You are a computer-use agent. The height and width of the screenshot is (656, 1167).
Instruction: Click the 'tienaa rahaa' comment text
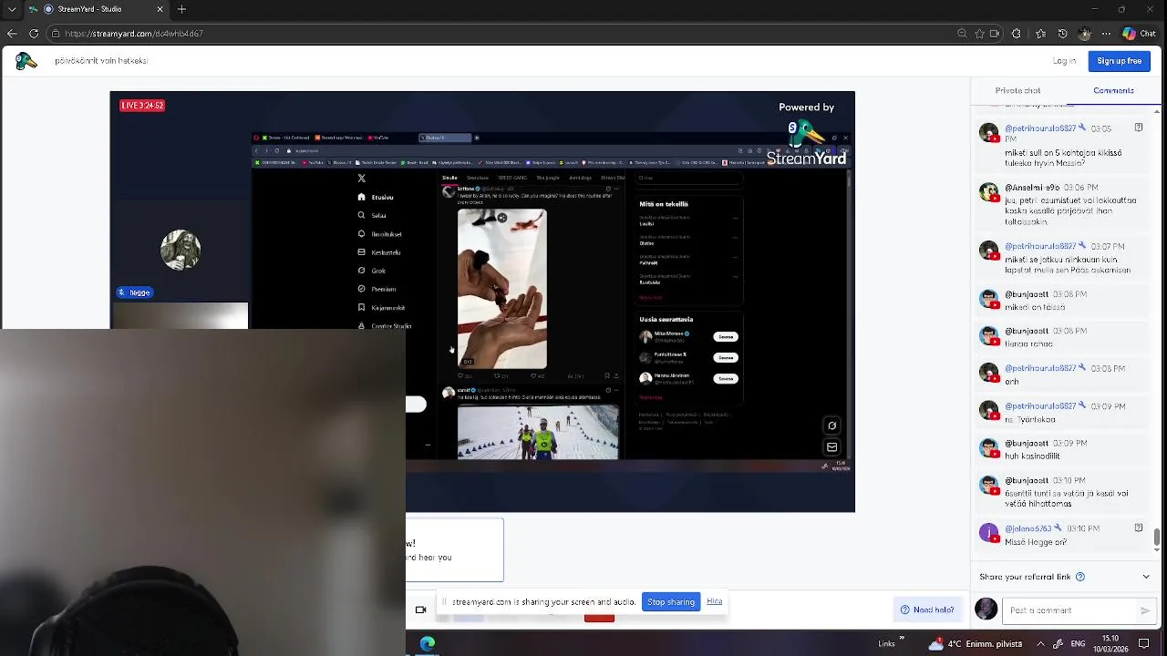(x=1028, y=344)
